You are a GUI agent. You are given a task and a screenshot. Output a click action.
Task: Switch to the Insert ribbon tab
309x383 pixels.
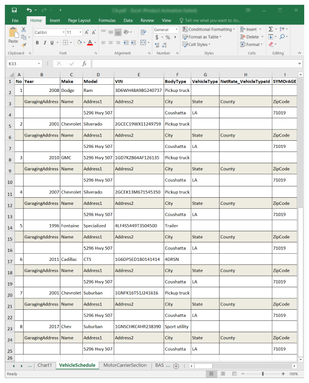click(x=55, y=21)
